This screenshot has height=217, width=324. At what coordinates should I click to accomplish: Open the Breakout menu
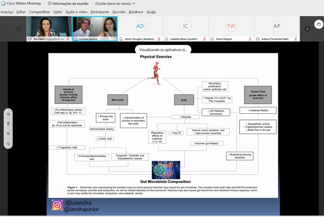(136, 12)
